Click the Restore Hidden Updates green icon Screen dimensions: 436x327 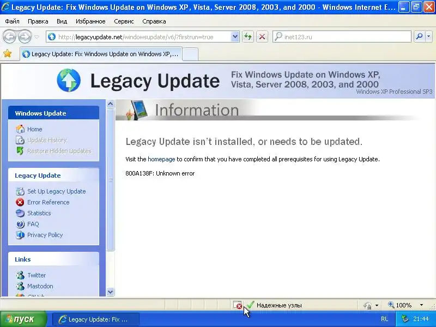[x=20, y=151]
